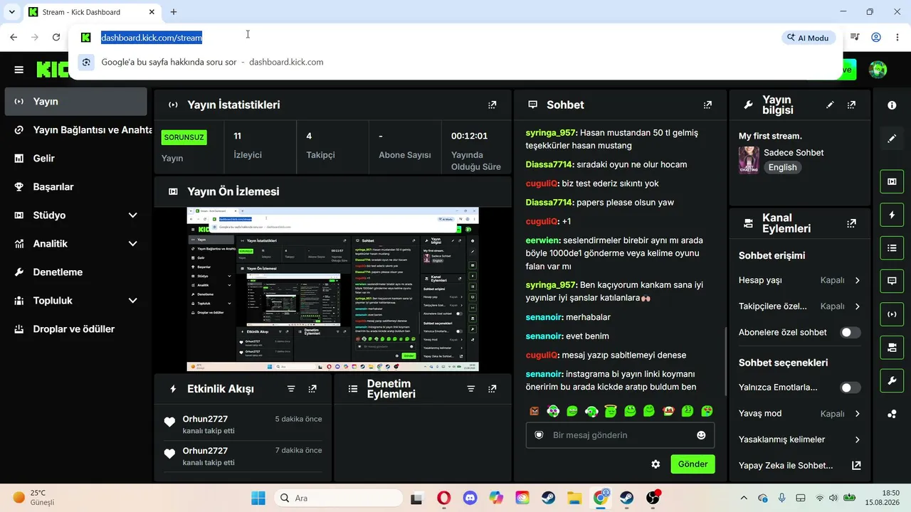Open Yayın Bağlantısı ve Anahtarı page
Screen dimensions: 911x512
click(75, 129)
